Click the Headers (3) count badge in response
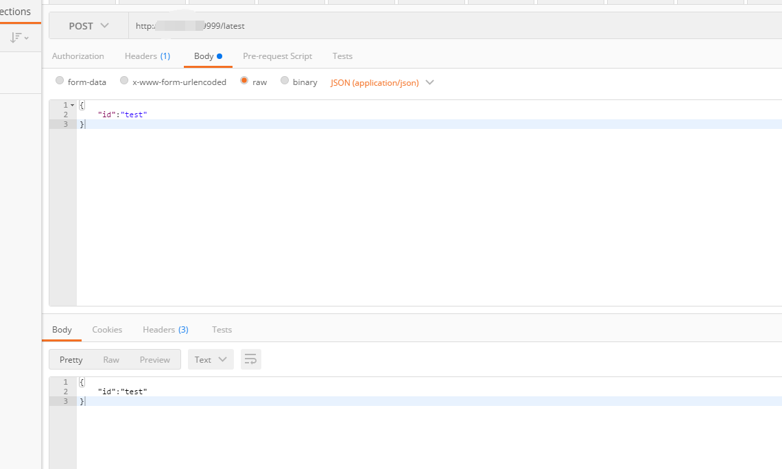782x469 pixels. 185,329
